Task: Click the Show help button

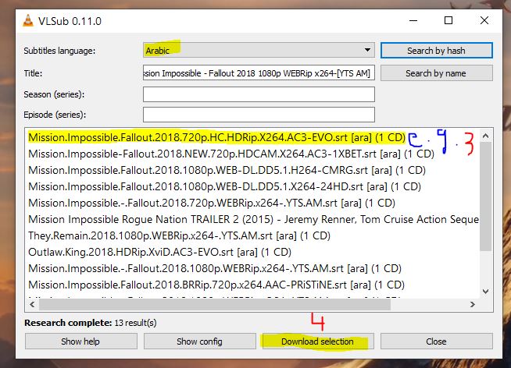Action: 80,341
